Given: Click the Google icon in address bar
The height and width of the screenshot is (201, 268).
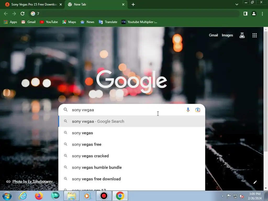Looking at the screenshot, I should click(x=33, y=14).
